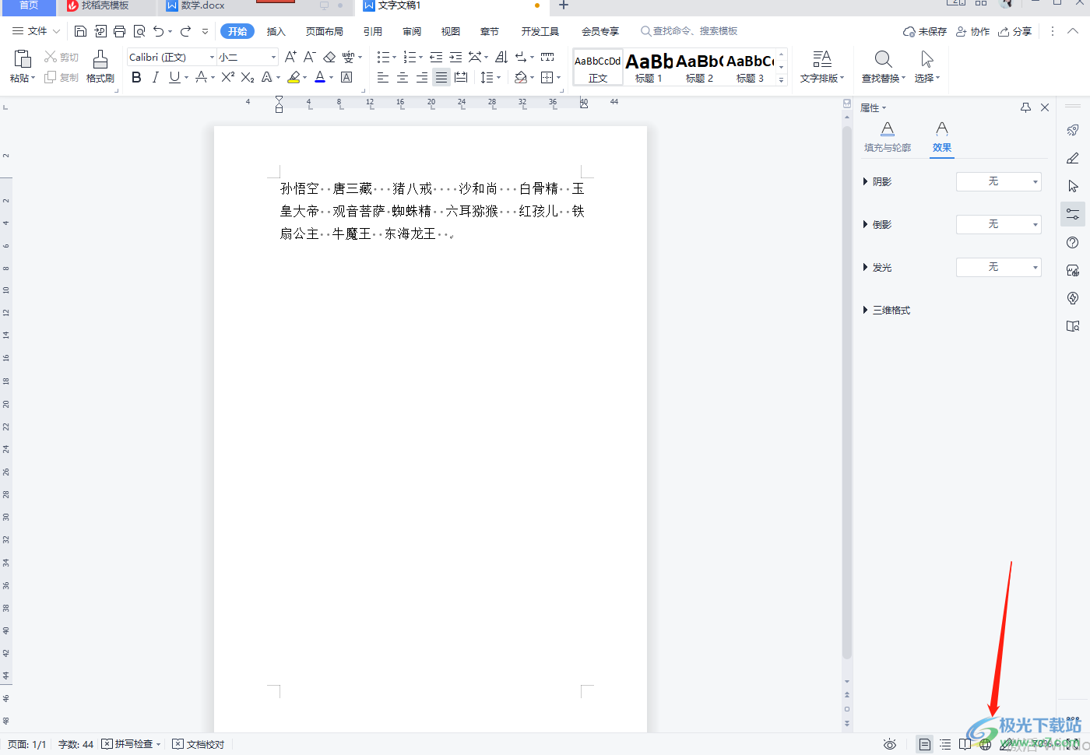
Task: Open the shadow (阴影) value dropdown
Action: pyautogui.click(x=999, y=181)
